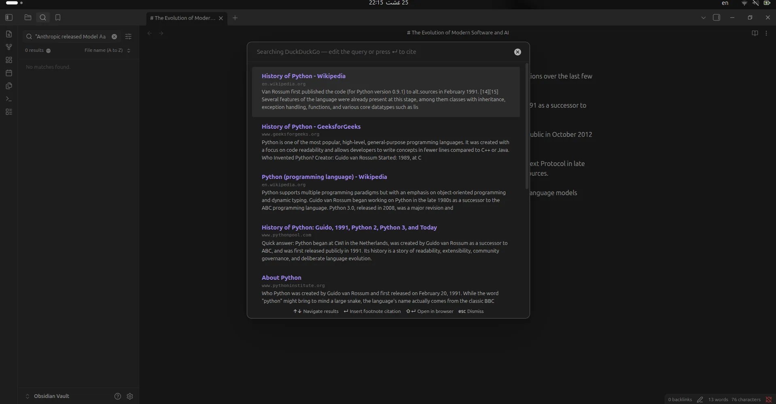Click the sidebar search input field
The width and height of the screenshot is (776, 404).
pyautogui.click(x=71, y=36)
